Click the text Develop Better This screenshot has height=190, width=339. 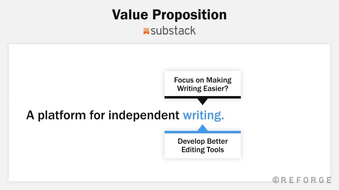(x=203, y=141)
